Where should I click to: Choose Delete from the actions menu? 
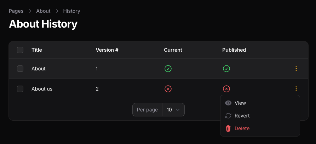click(x=242, y=128)
